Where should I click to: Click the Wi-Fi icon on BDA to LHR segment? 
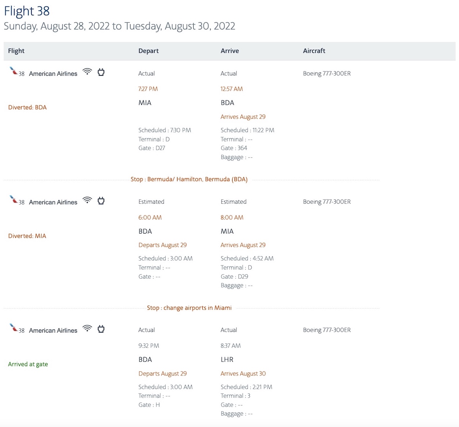(88, 328)
